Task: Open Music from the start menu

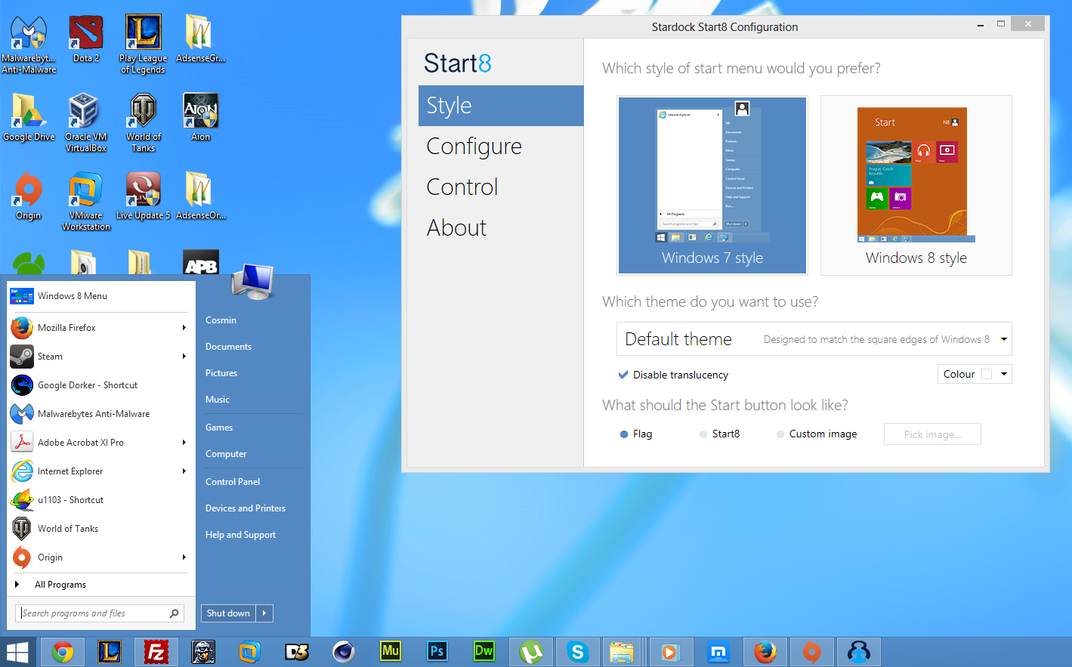Action: pyautogui.click(x=218, y=400)
